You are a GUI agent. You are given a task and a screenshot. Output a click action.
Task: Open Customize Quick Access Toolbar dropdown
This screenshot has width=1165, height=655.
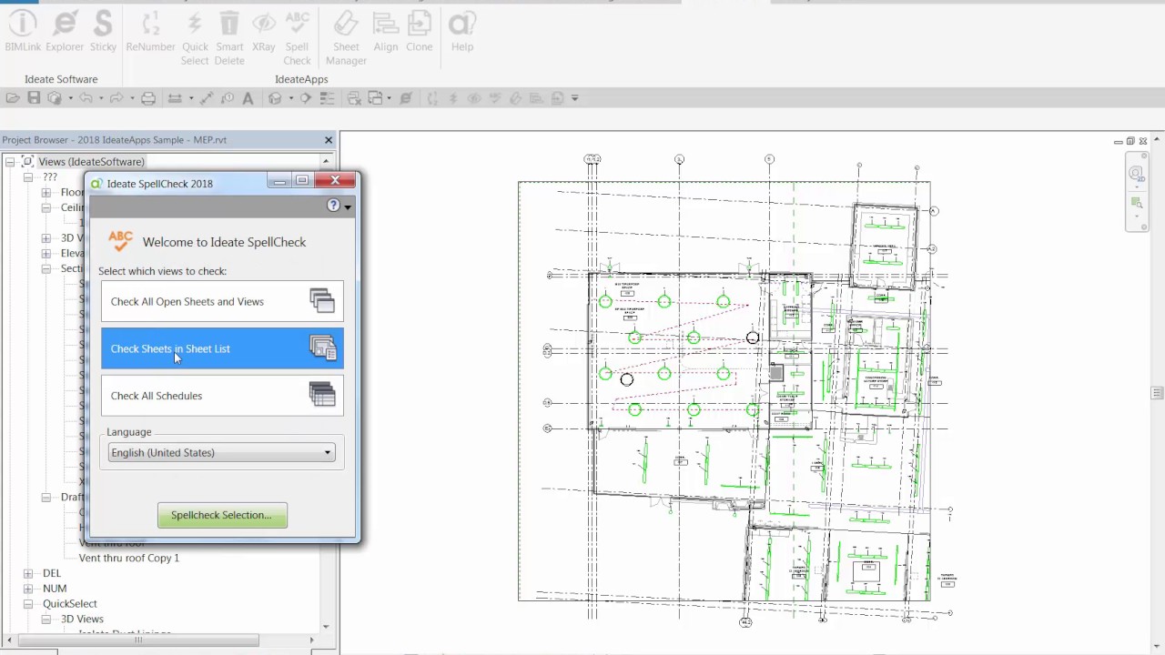point(574,98)
